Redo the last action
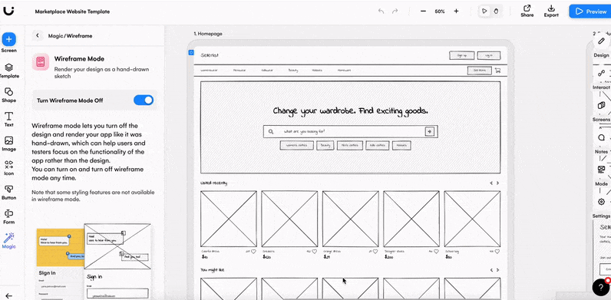611x300 pixels. pyautogui.click(x=395, y=12)
